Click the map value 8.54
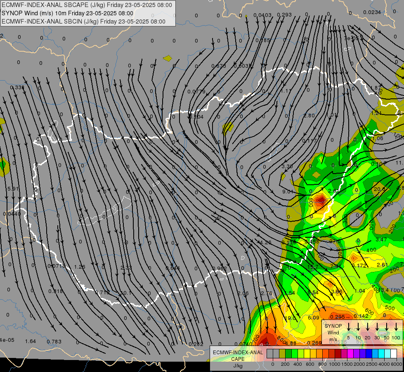The height and width of the screenshot is (372, 404). (313, 292)
